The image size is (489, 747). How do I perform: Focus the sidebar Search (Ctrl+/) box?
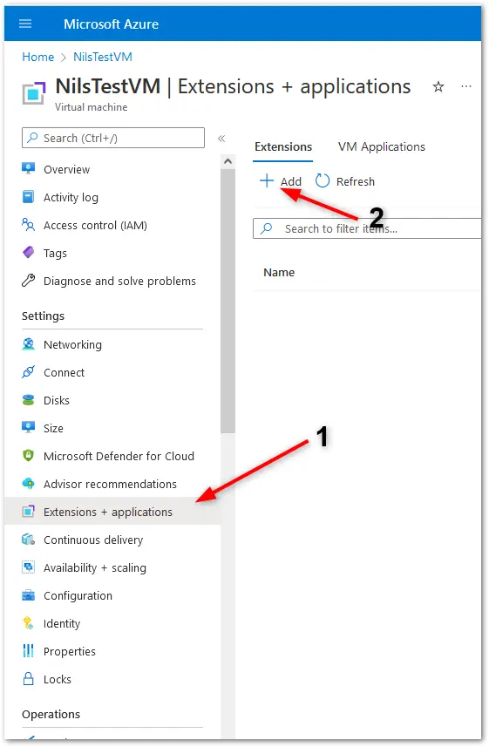click(113, 139)
